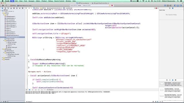Open the Find navigator magnifier icon
The height and width of the screenshot is (103, 184).
coord(8,8)
